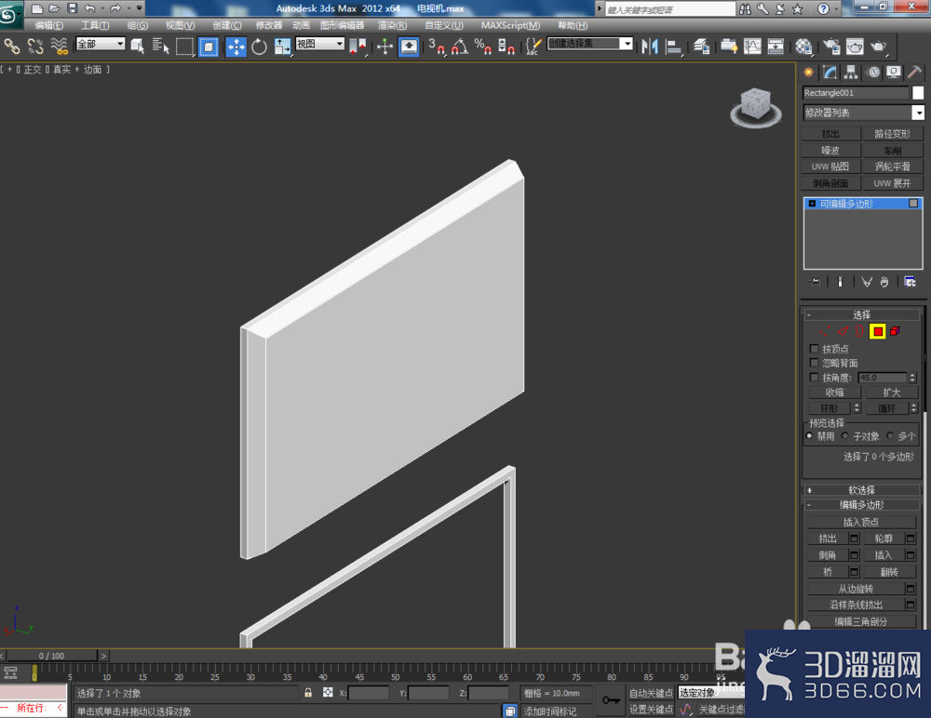Toggle Angle Snap
931x718 pixels.
pos(460,47)
